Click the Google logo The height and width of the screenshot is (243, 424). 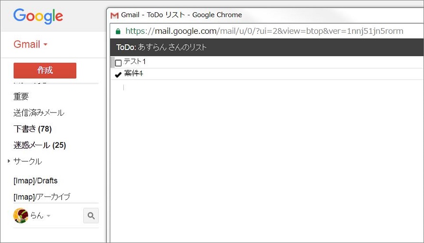pyautogui.click(x=38, y=16)
